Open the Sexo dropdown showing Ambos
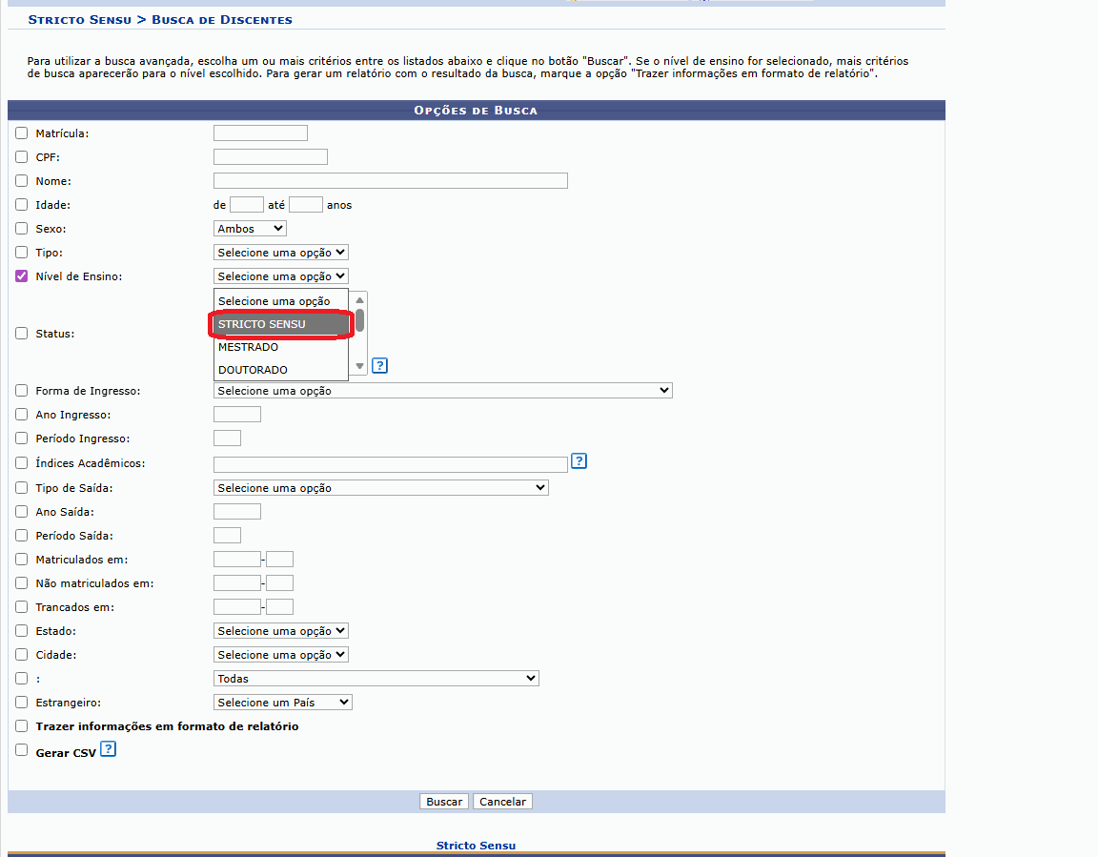Viewport: 1098px width, 857px height. [x=250, y=229]
